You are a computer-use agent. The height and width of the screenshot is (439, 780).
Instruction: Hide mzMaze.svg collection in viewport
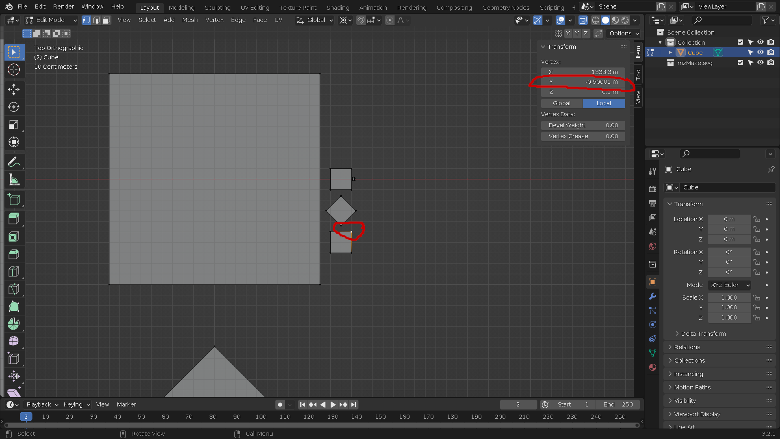760,63
